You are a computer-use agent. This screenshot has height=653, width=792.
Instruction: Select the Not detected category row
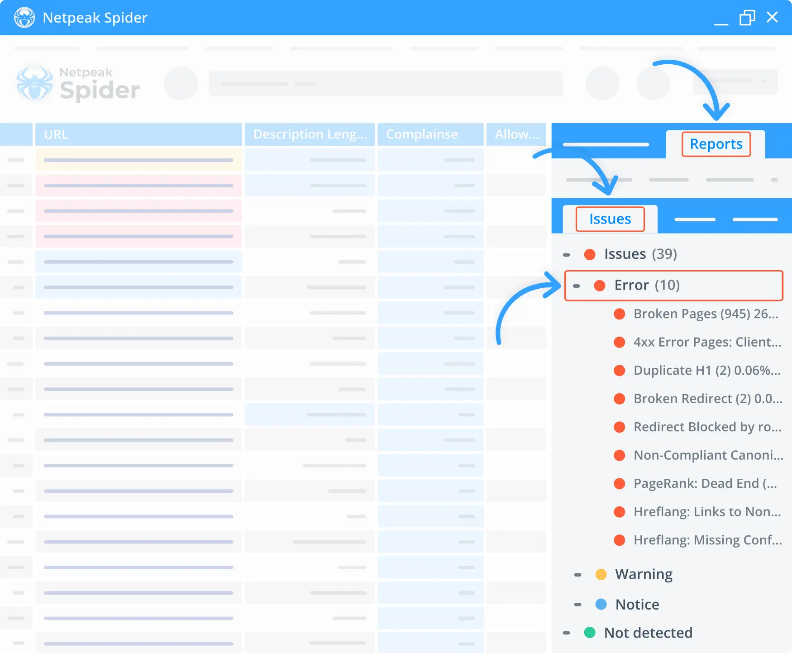[648, 633]
